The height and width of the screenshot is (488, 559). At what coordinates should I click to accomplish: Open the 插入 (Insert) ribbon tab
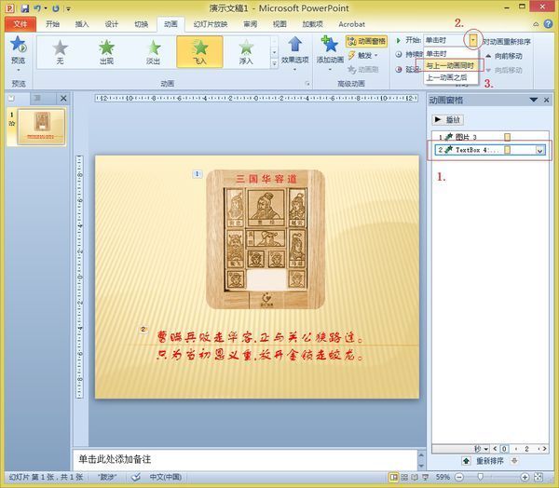pyautogui.click(x=82, y=24)
